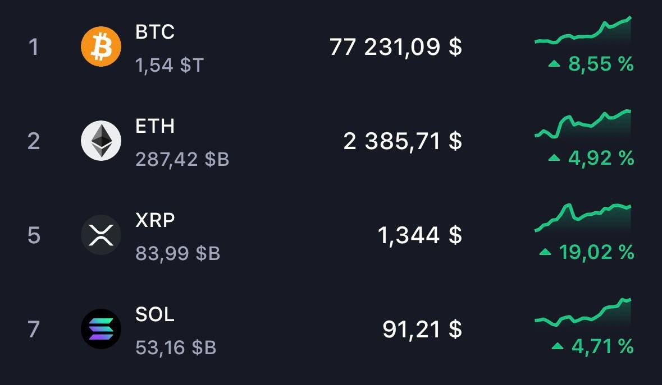
Task: Select the BTC ticker label
Action: (x=155, y=32)
